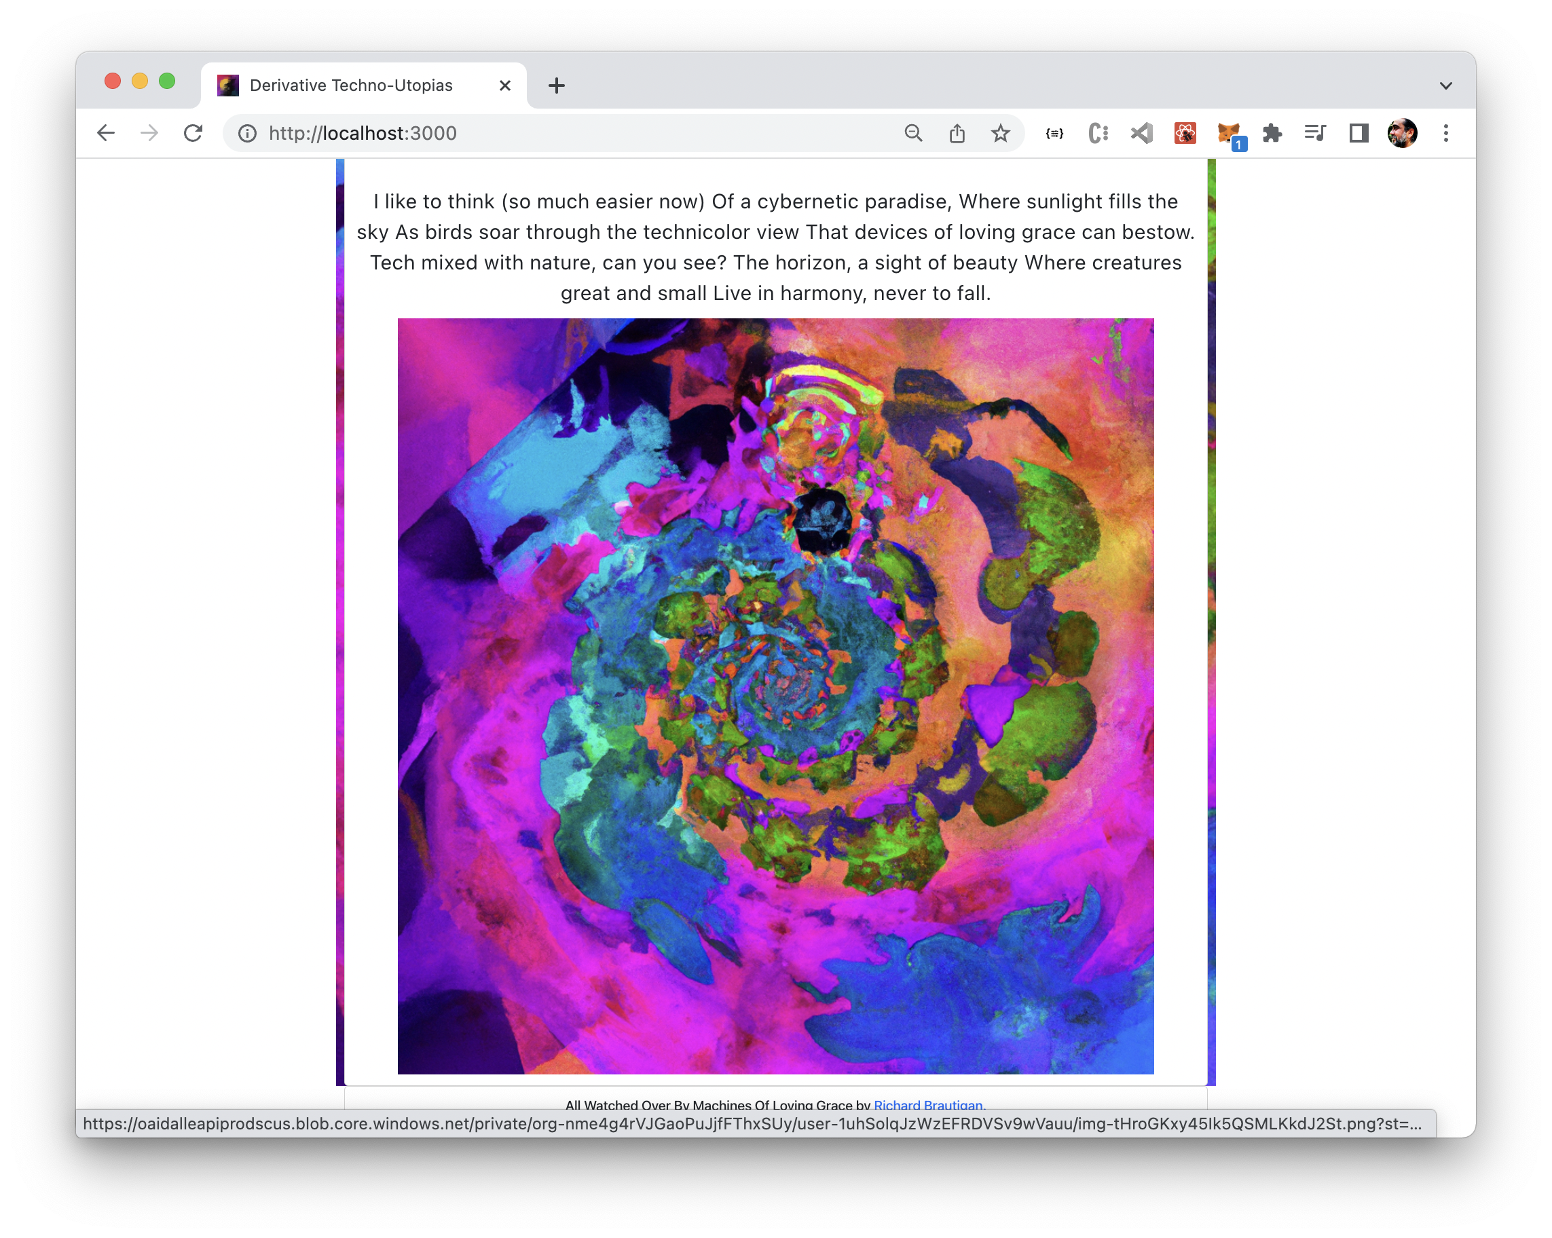
Task: Open the Chrome profile avatar
Action: [x=1402, y=133]
